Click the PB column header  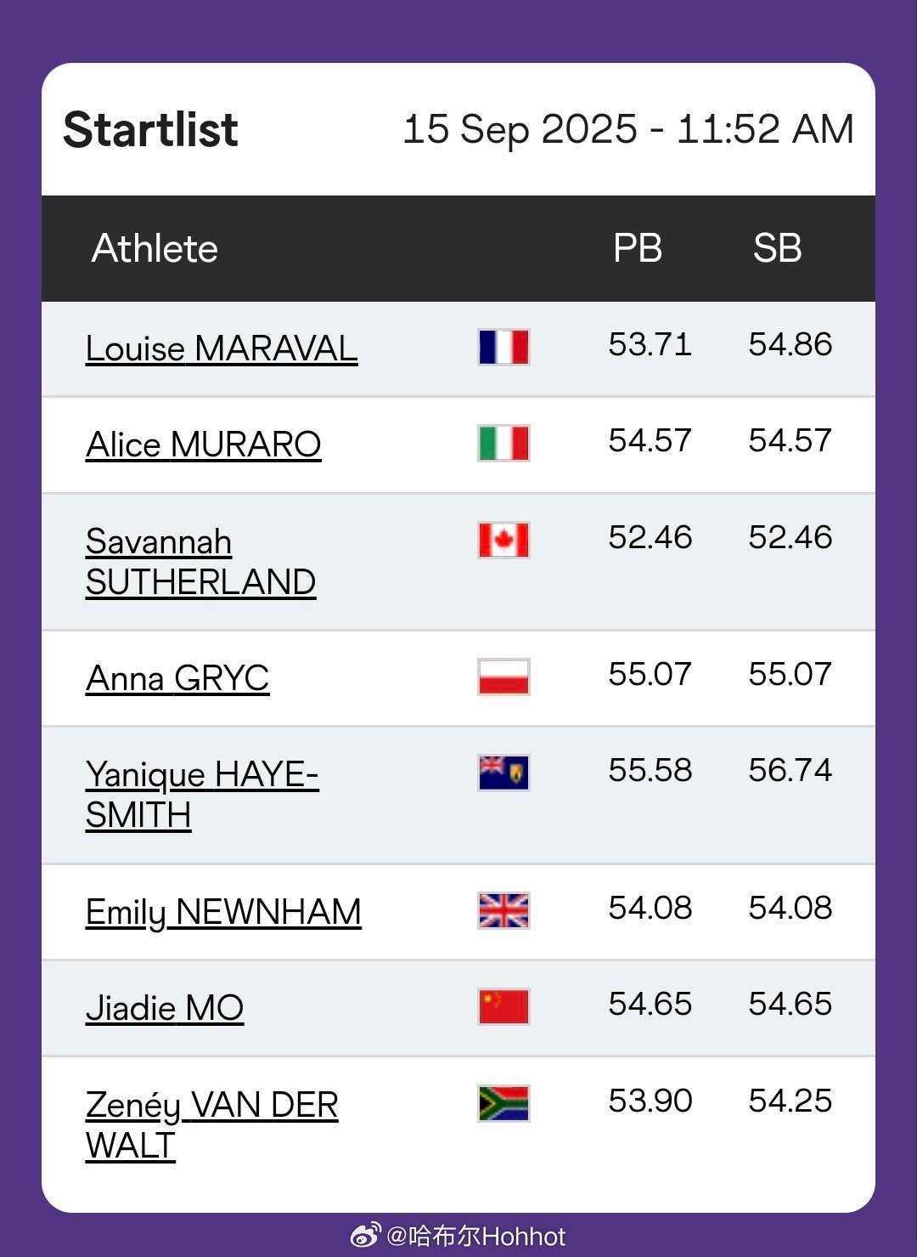click(638, 248)
